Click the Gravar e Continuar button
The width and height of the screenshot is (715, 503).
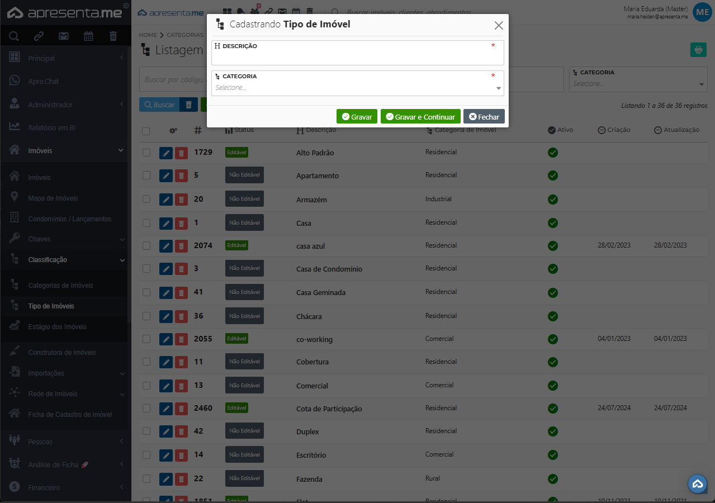420,117
